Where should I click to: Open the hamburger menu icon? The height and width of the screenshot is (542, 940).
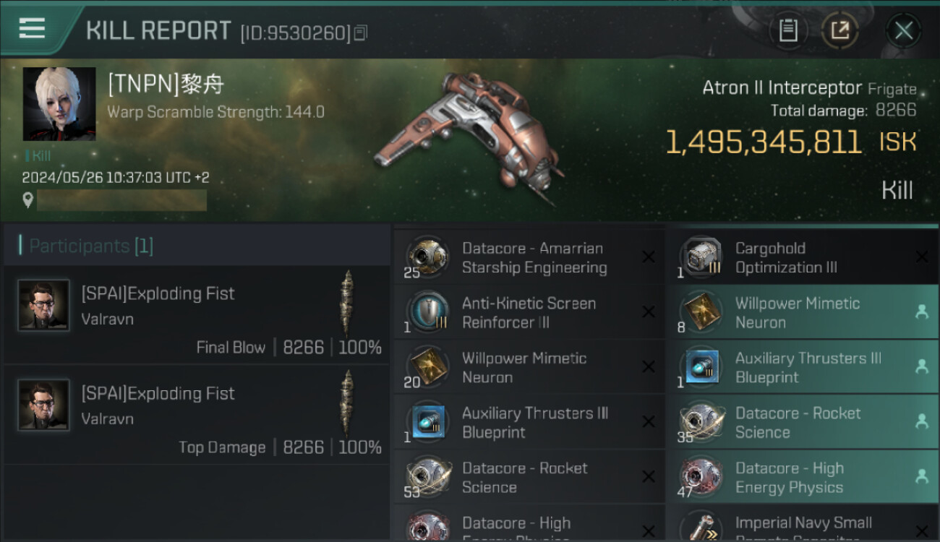[32, 28]
